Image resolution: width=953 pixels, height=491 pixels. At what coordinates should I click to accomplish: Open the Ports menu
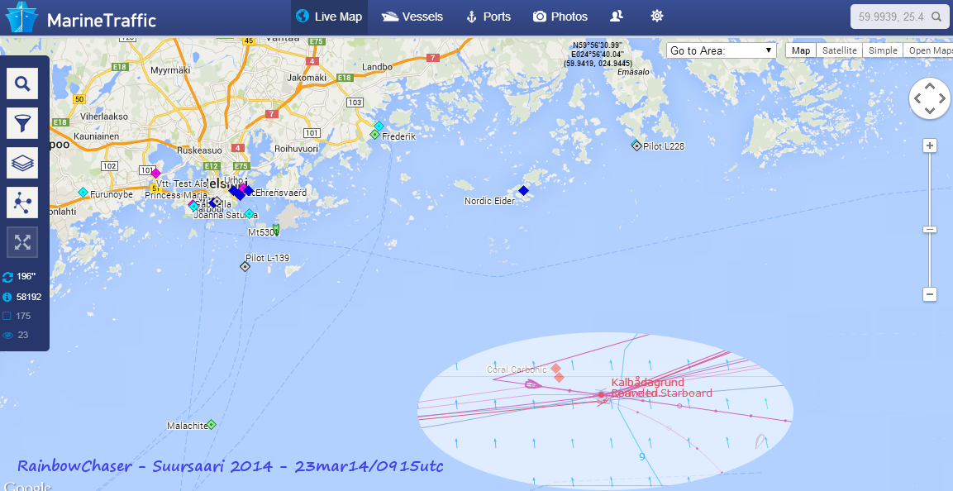coord(488,17)
